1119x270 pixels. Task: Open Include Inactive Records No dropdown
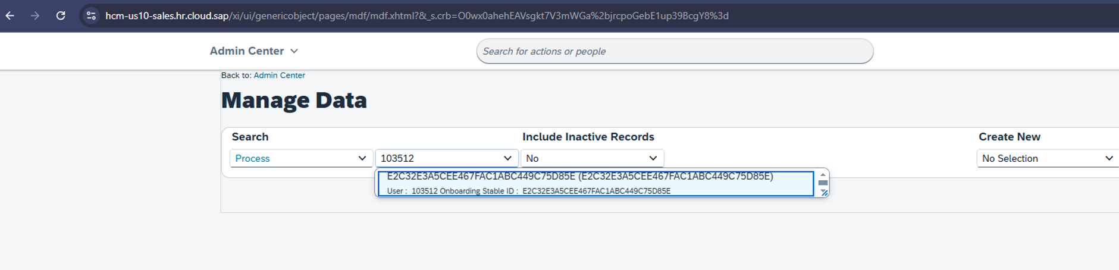click(x=592, y=158)
